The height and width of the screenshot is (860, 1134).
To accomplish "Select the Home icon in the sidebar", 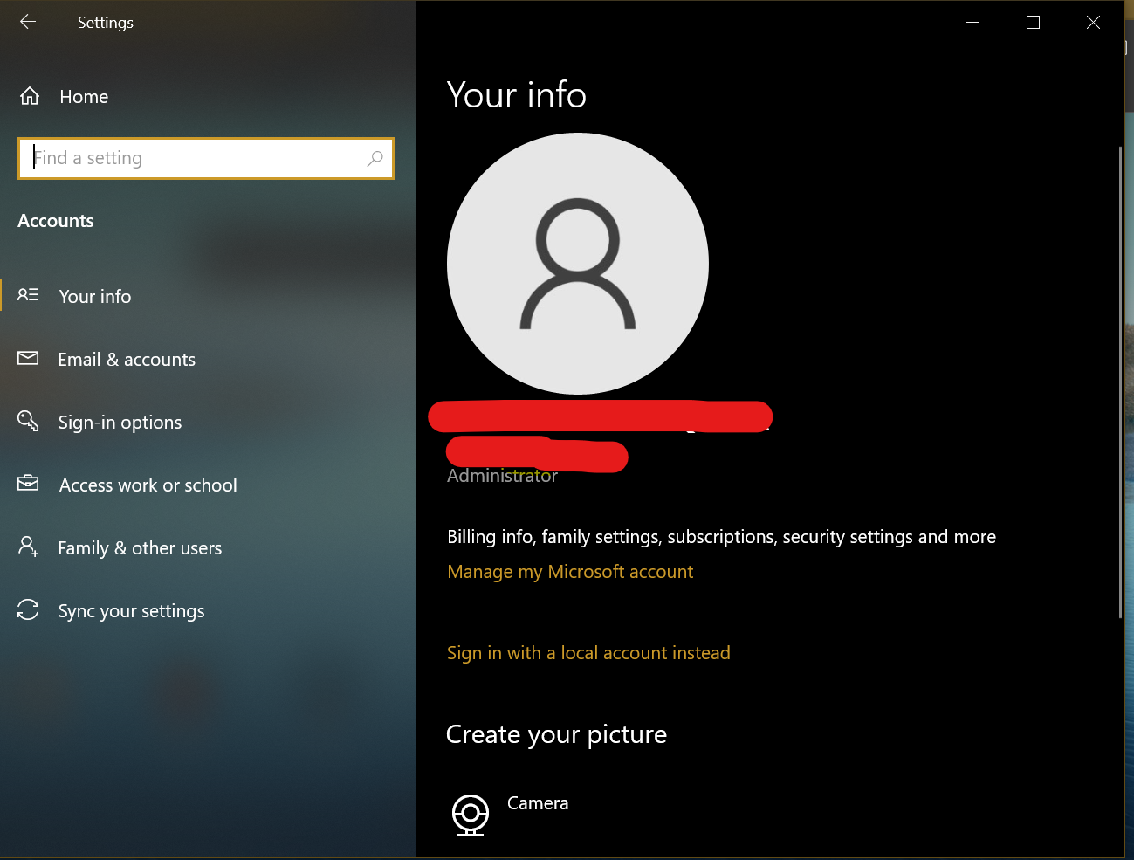I will [x=29, y=96].
